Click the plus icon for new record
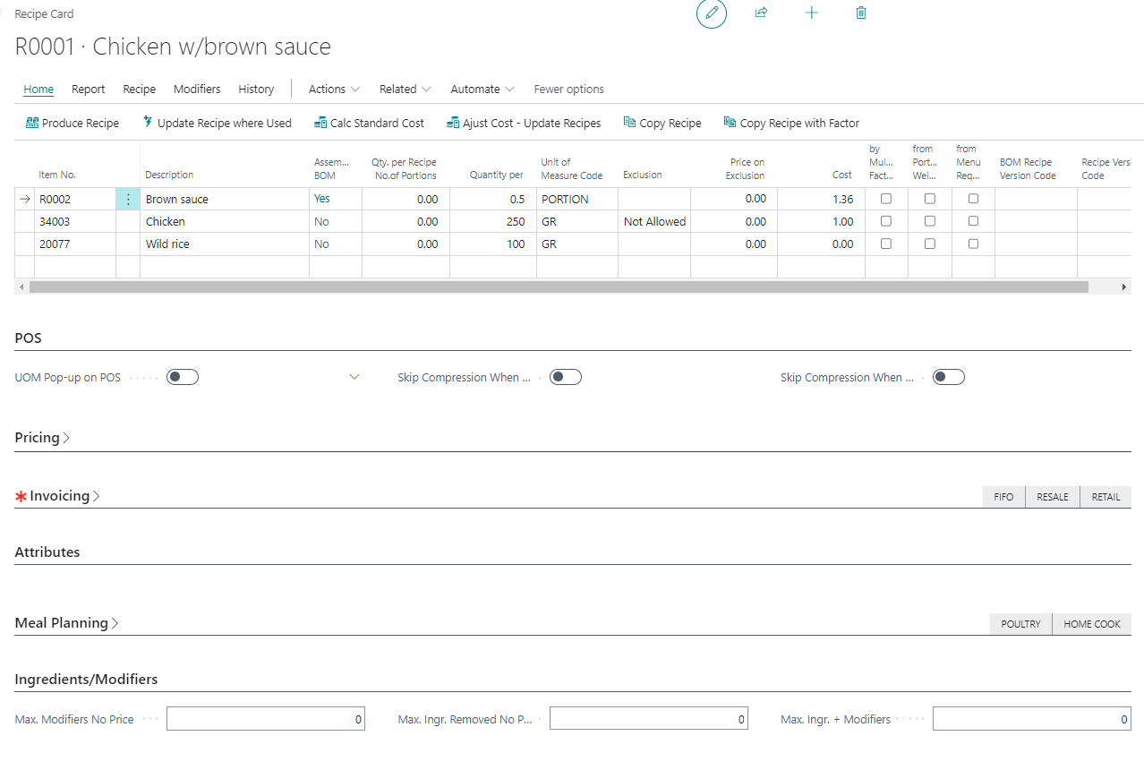 [x=811, y=13]
